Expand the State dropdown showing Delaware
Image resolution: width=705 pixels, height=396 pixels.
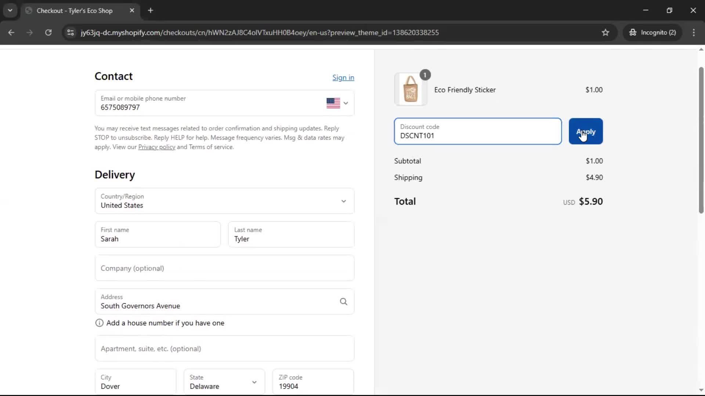(224, 382)
